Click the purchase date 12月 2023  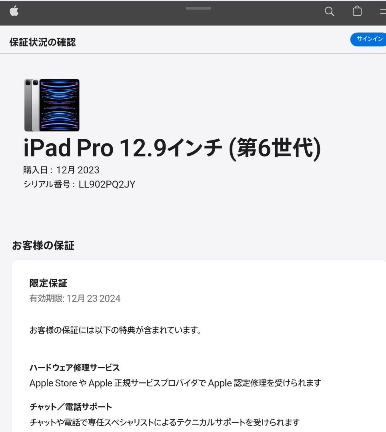point(78,170)
